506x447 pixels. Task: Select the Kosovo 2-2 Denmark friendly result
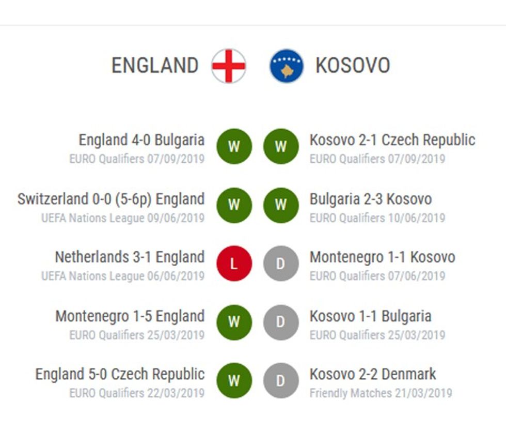point(373,374)
